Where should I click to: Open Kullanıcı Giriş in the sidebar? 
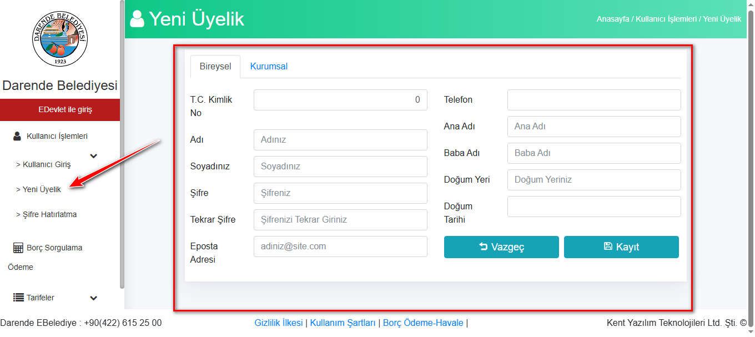pyautogui.click(x=43, y=164)
